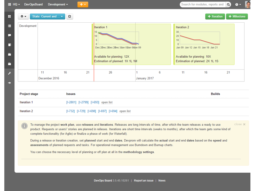Open issue I-2799

point(84,102)
